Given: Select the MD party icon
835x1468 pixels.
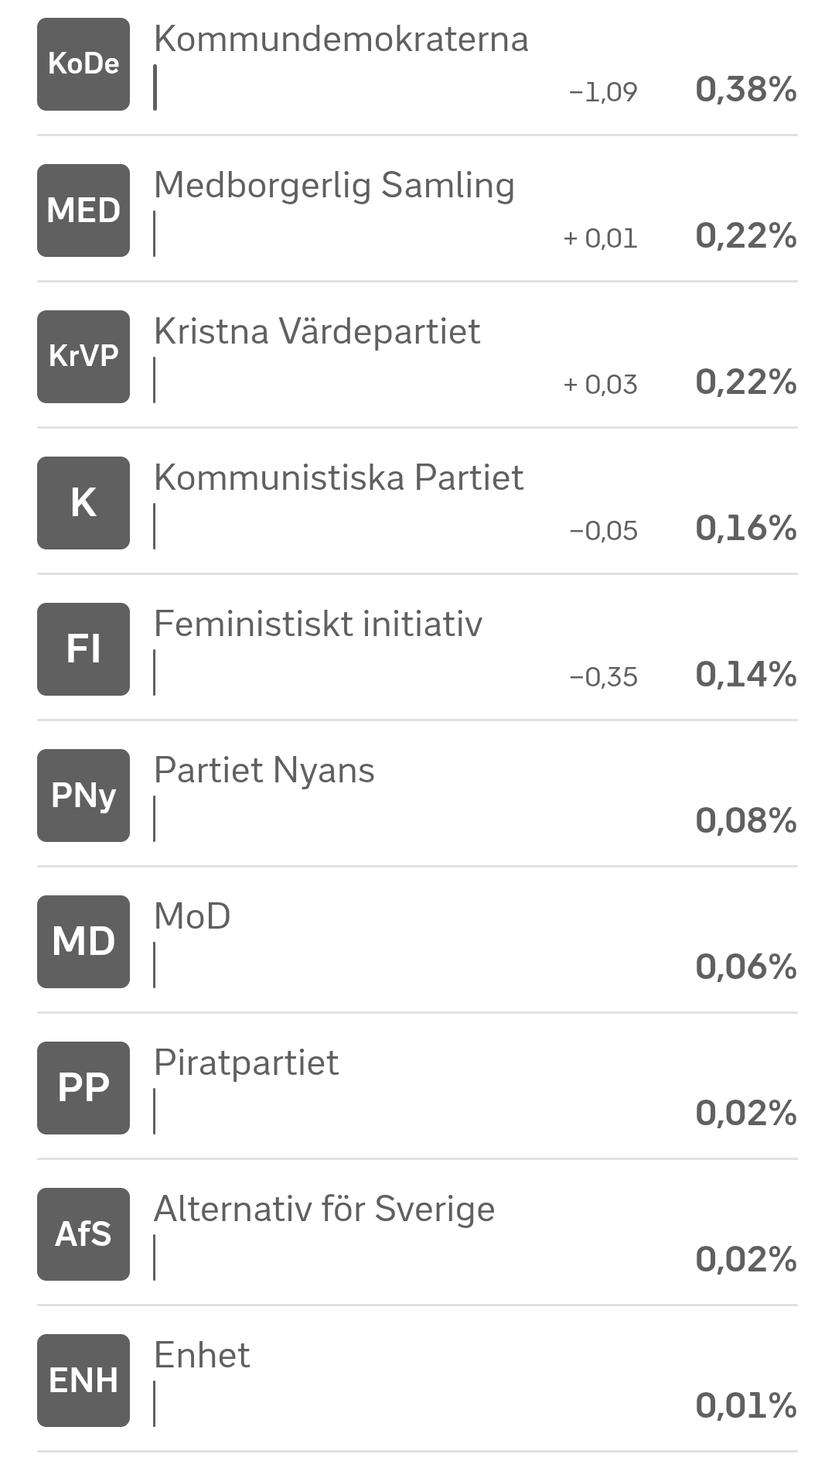Looking at the screenshot, I should 83,942.
